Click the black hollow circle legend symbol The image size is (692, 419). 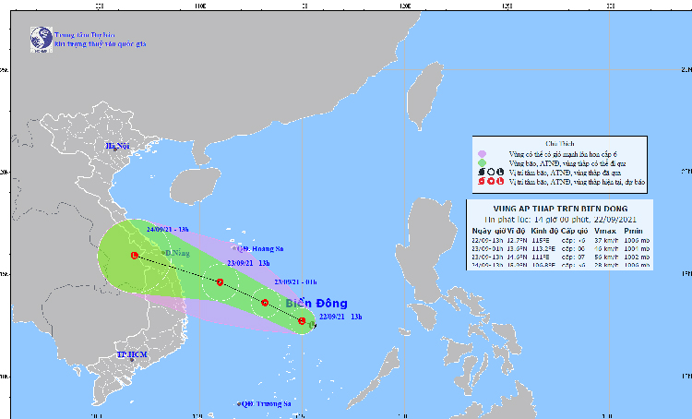pos(491,173)
